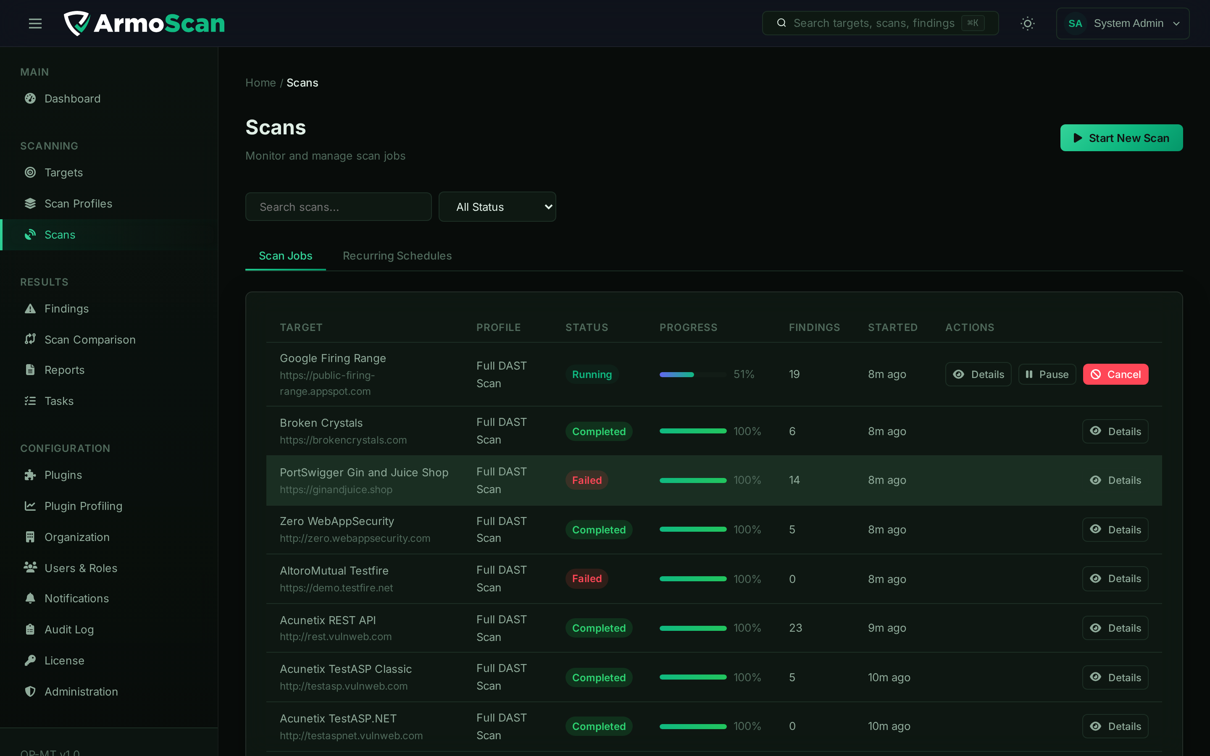Focus the global search targets, scans, findings box

(880, 24)
